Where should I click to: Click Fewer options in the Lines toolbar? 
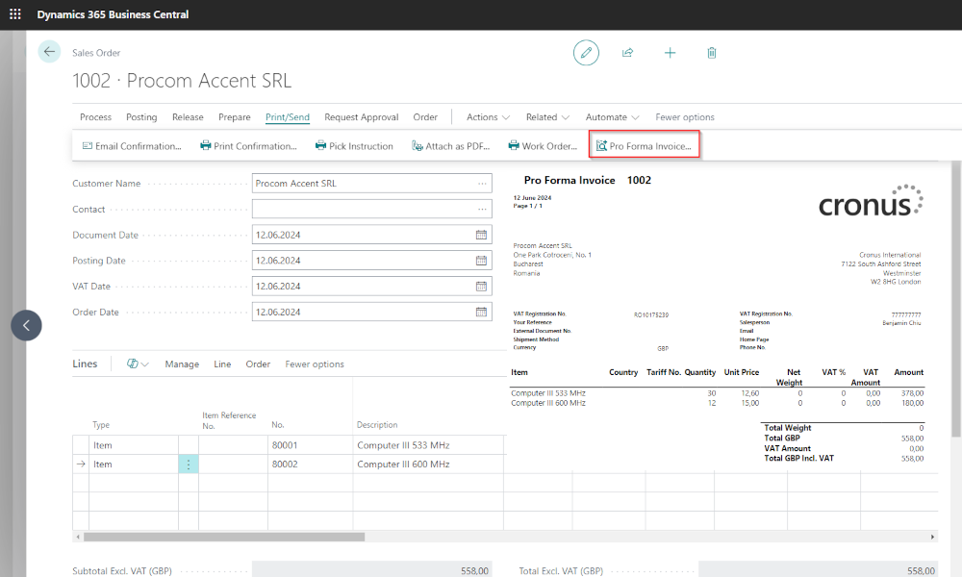(x=315, y=364)
